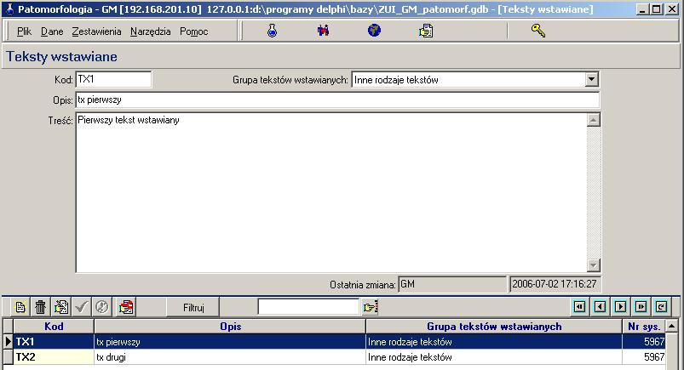Click Treść scrollbar up arrow
Image resolution: width=684 pixels, height=370 pixels.
(593, 120)
